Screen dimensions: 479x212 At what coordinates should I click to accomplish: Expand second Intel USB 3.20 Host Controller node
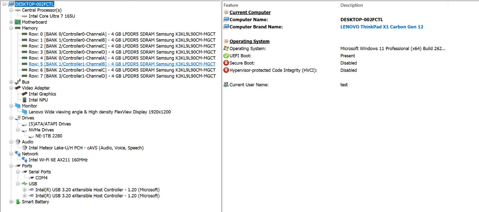(x=25, y=196)
